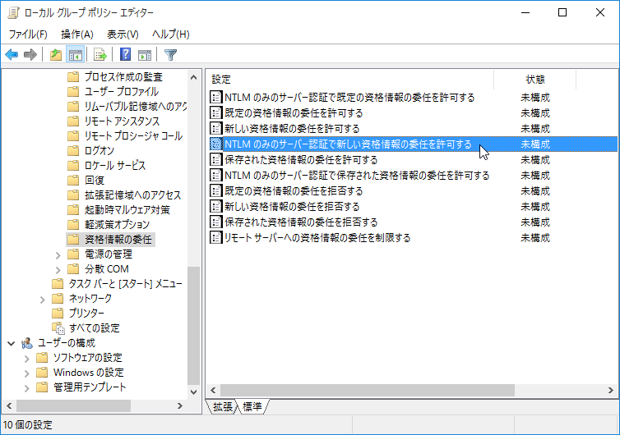This screenshot has height=435, width=620.
Task: Click the folder icon beside プリンター
Action: (58, 313)
